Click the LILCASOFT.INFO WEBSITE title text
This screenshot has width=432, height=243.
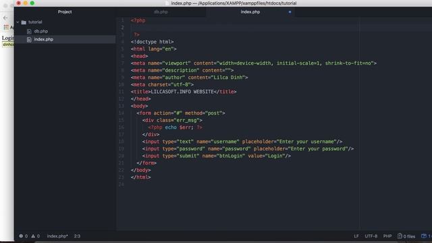(x=182, y=92)
